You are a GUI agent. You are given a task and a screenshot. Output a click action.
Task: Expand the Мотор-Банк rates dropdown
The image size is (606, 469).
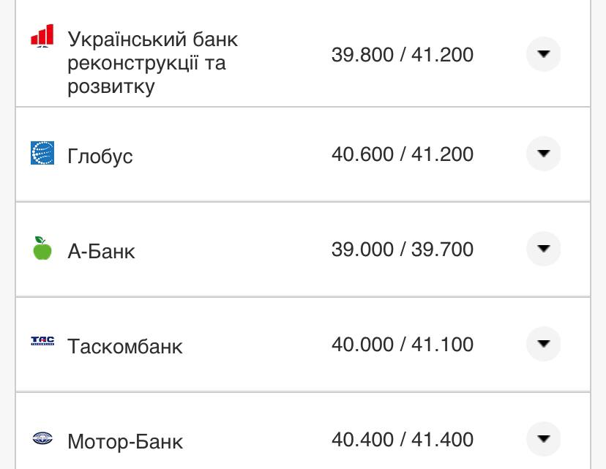pyautogui.click(x=543, y=440)
